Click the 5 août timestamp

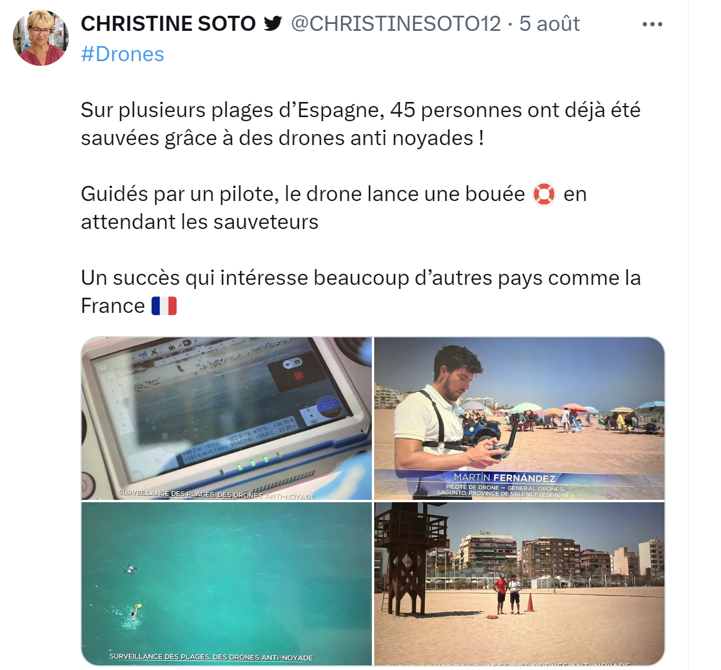point(550,23)
